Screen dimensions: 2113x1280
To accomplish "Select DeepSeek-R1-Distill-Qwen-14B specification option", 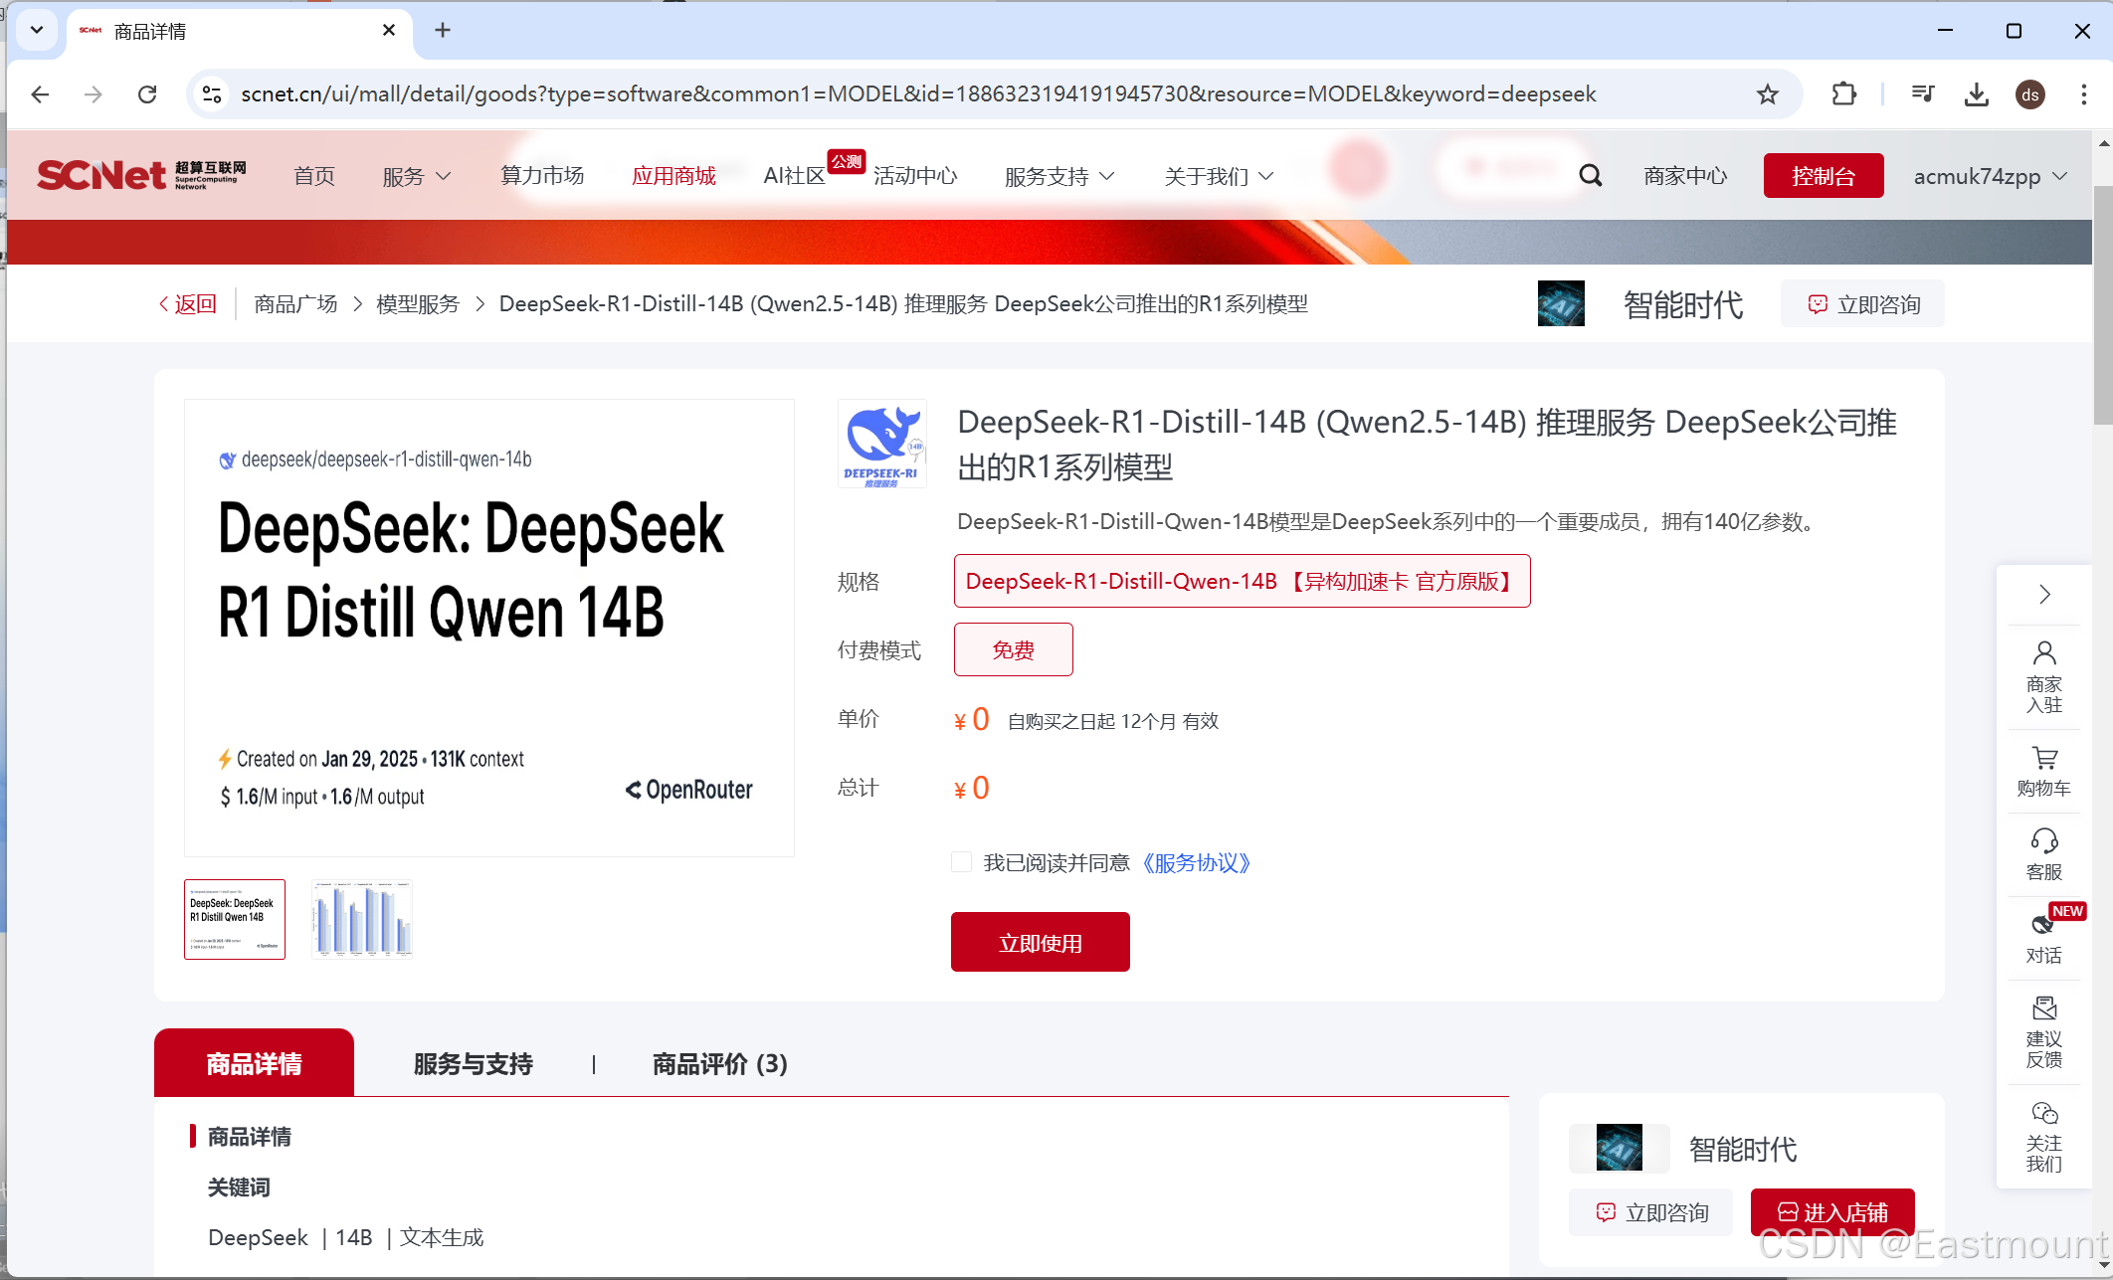I will click(x=1241, y=581).
